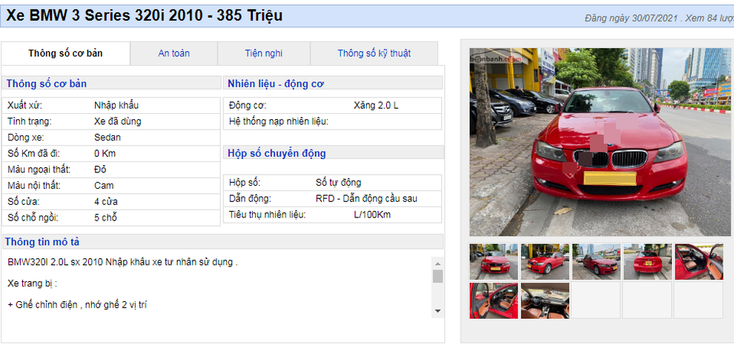Click the Xuất xứ label

click(x=24, y=106)
